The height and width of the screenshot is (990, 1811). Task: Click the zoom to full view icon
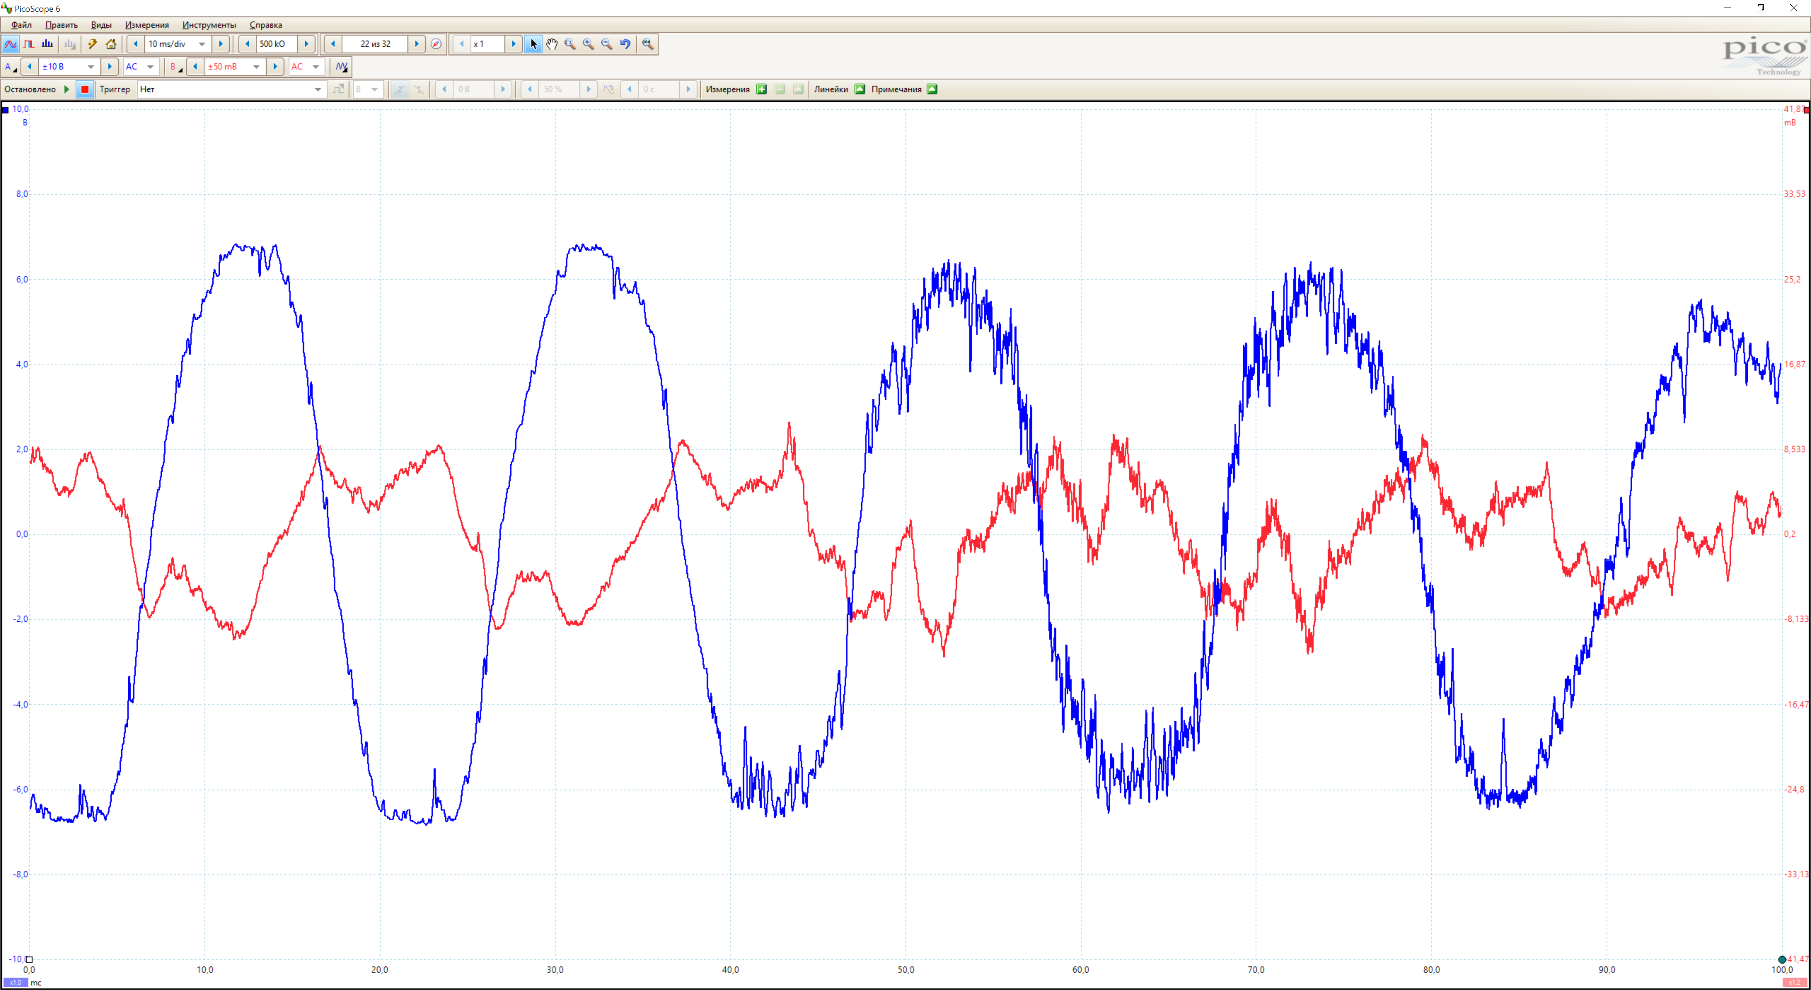click(648, 43)
